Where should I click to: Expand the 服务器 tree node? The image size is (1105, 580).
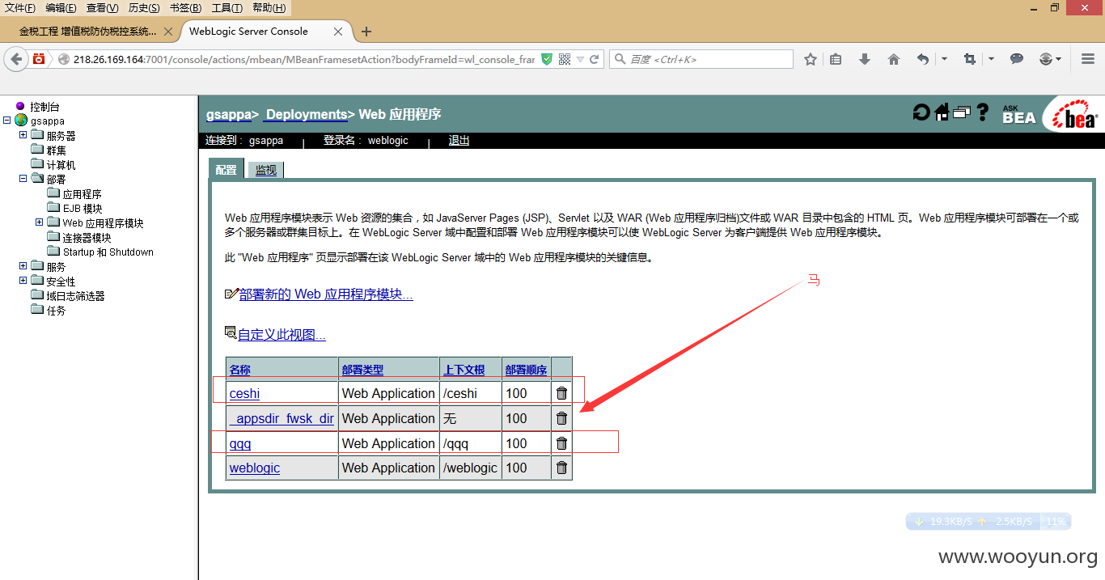point(23,135)
